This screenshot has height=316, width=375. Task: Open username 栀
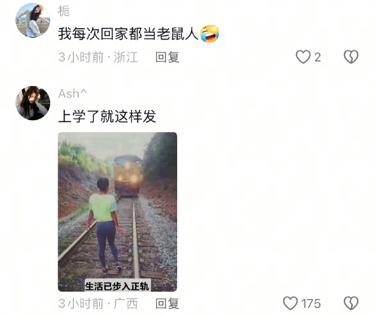coord(64,11)
